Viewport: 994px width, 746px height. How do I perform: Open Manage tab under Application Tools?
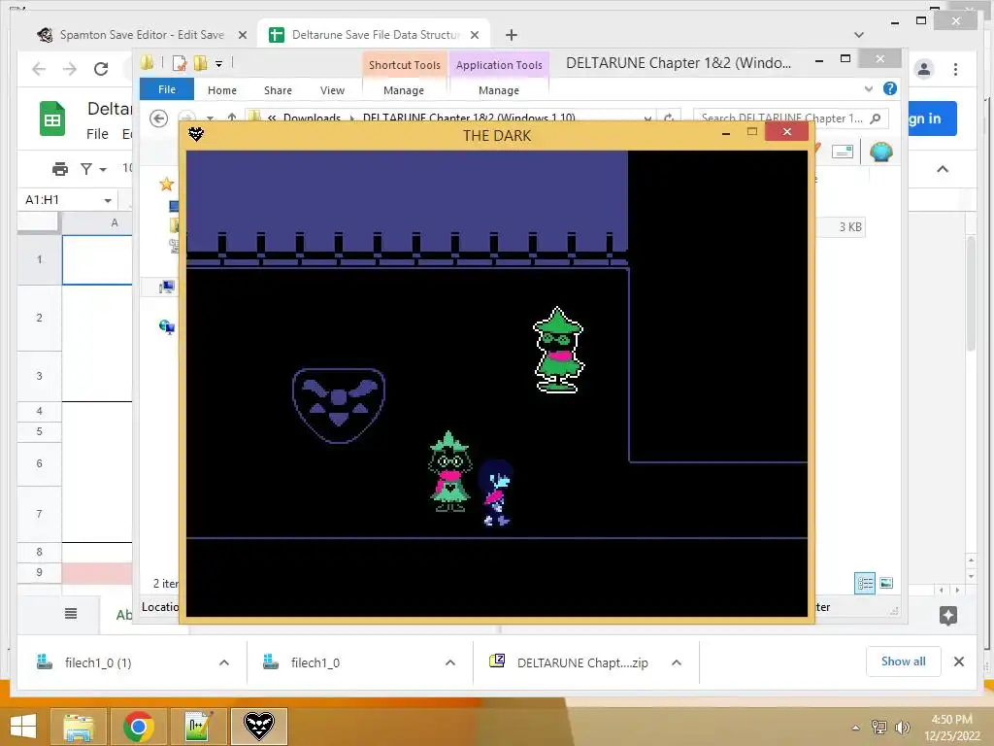[499, 90]
